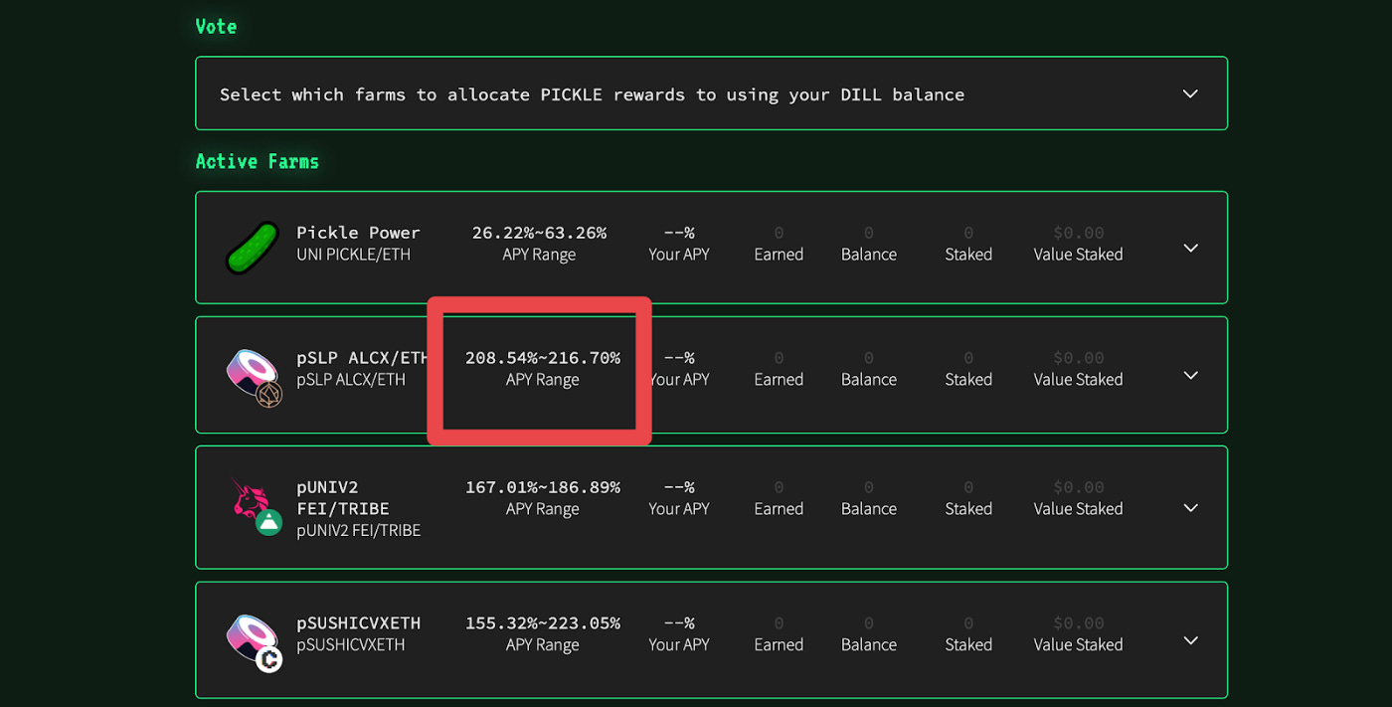Click the Pickle Power farm name
The height and width of the screenshot is (707, 1392).
(x=358, y=232)
